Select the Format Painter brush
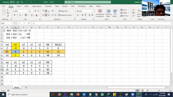Viewport: 173px width, 97px height. pos(8,16)
